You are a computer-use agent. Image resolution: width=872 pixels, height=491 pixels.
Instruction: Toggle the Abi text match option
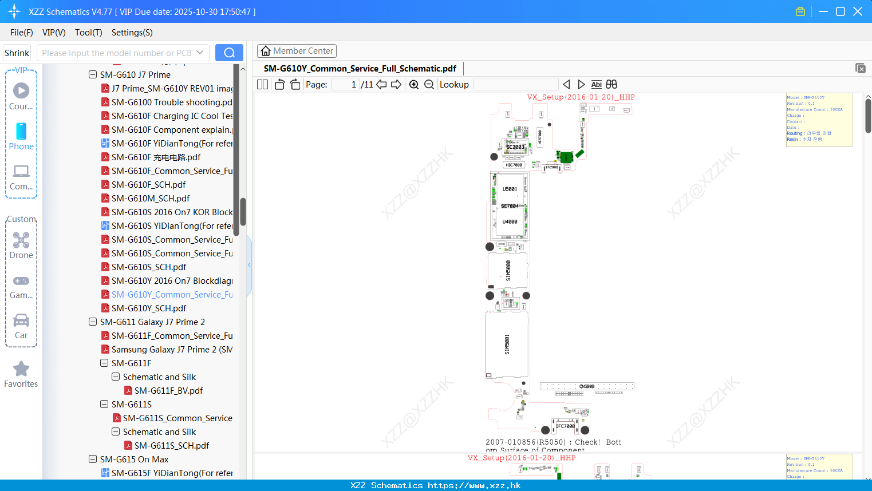[x=596, y=85]
